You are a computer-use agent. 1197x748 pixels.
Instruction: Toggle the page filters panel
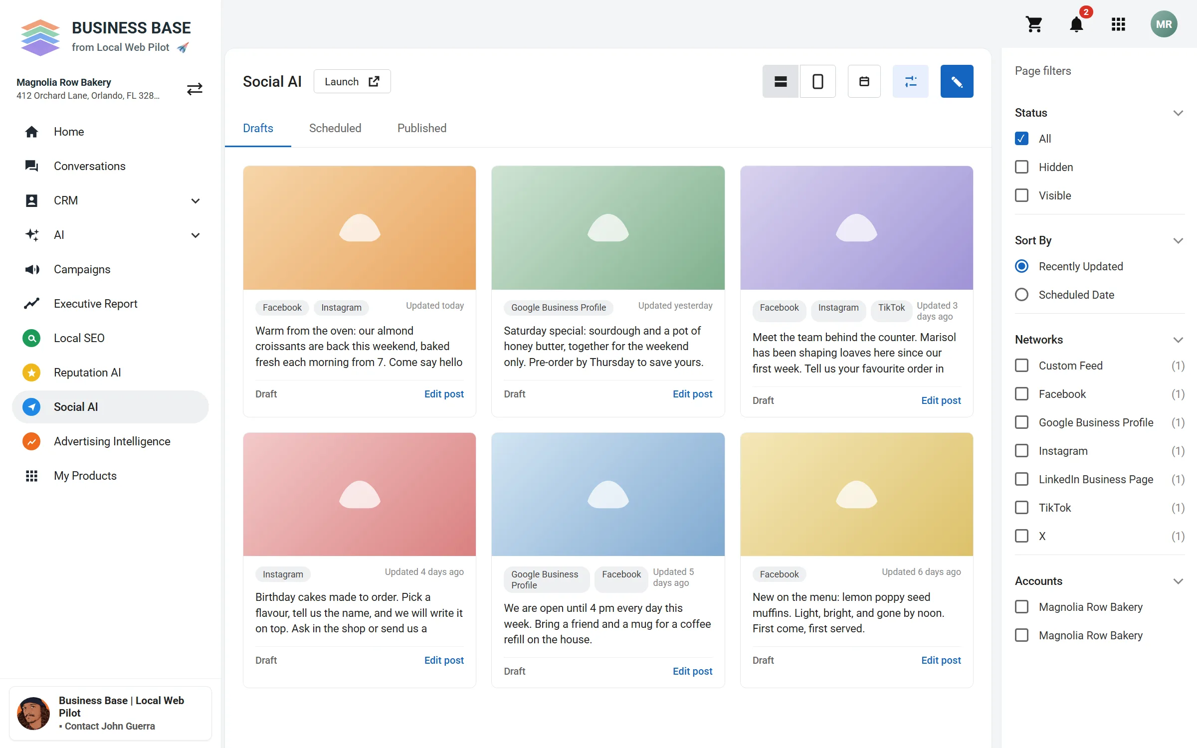[911, 81]
